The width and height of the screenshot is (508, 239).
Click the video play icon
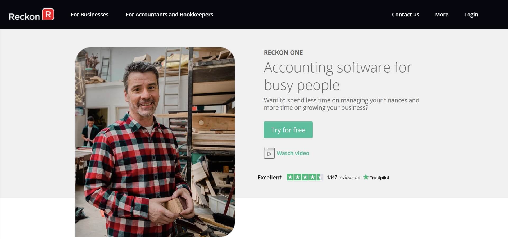click(x=269, y=153)
